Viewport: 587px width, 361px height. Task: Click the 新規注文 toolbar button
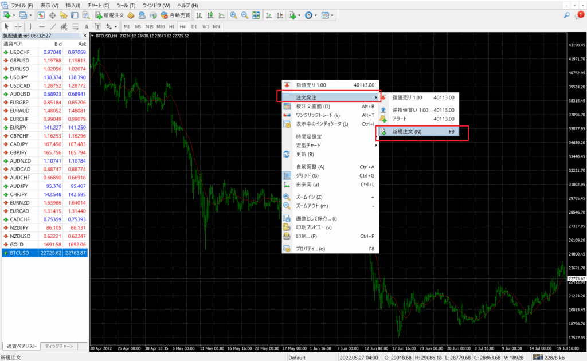pyautogui.click(x=109, y=15)
